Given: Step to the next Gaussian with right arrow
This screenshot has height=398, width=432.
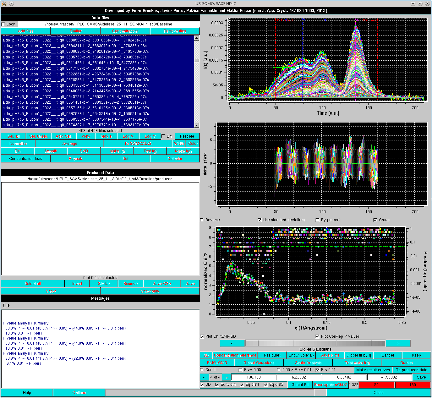Looking at the screenshot, I should pos(226,377).
